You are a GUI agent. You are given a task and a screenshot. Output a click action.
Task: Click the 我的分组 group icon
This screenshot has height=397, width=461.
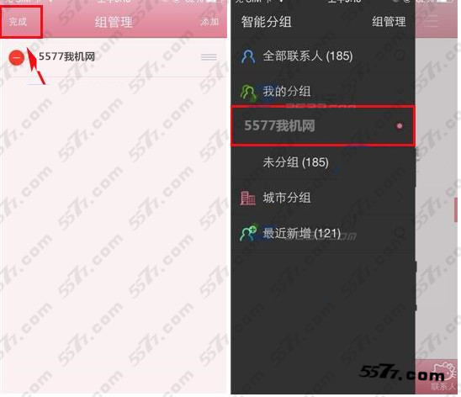click(248, 93)
